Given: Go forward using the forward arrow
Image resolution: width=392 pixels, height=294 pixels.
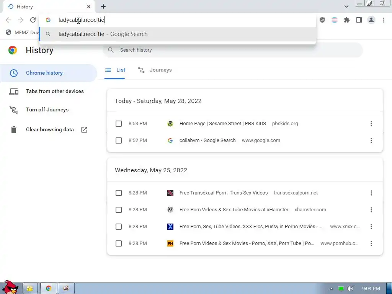Looking at the screenshot, I should coord(21,20).
